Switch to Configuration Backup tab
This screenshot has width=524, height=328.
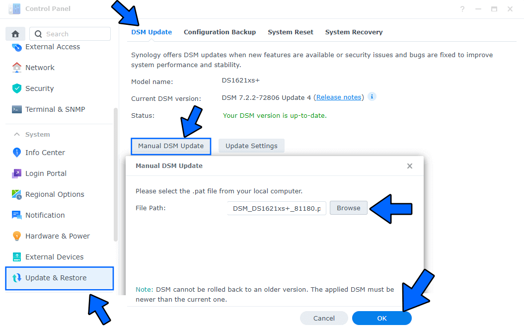pos(220,32)
